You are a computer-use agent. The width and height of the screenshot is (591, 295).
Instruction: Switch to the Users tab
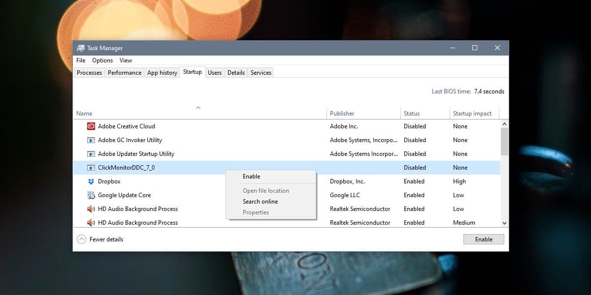pos(215,73)
